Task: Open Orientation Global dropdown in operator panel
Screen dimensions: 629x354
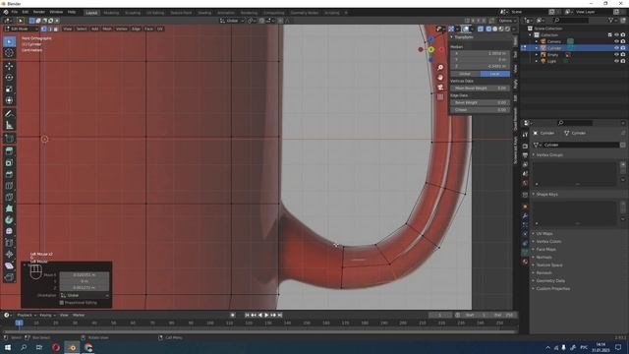Action: tap(85, 295)
